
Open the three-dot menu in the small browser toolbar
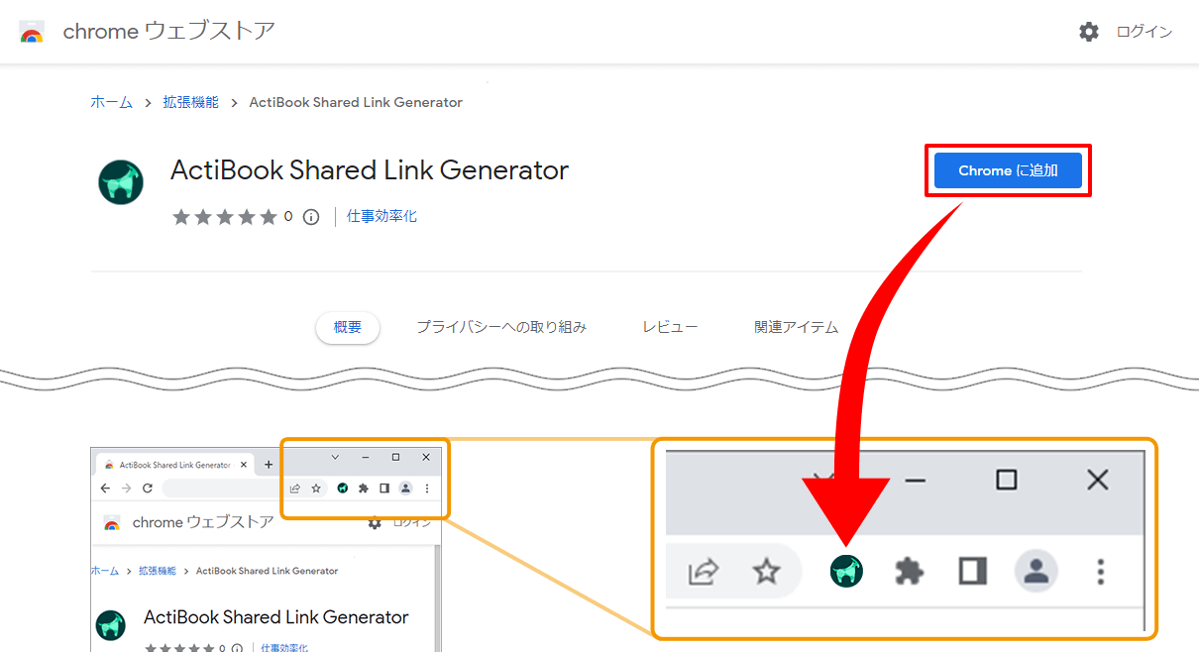(427, 489)
